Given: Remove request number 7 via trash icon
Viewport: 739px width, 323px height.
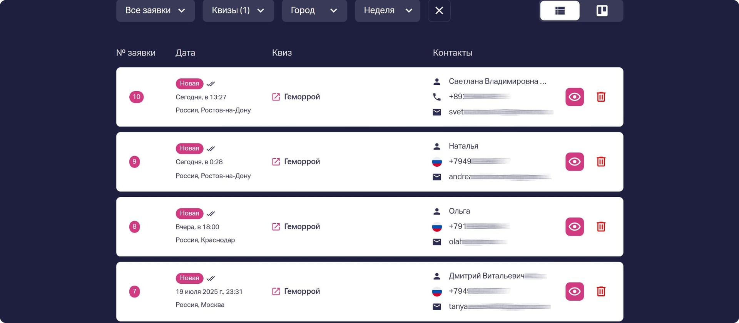Looking at the screenshot, I should point(601,291).
